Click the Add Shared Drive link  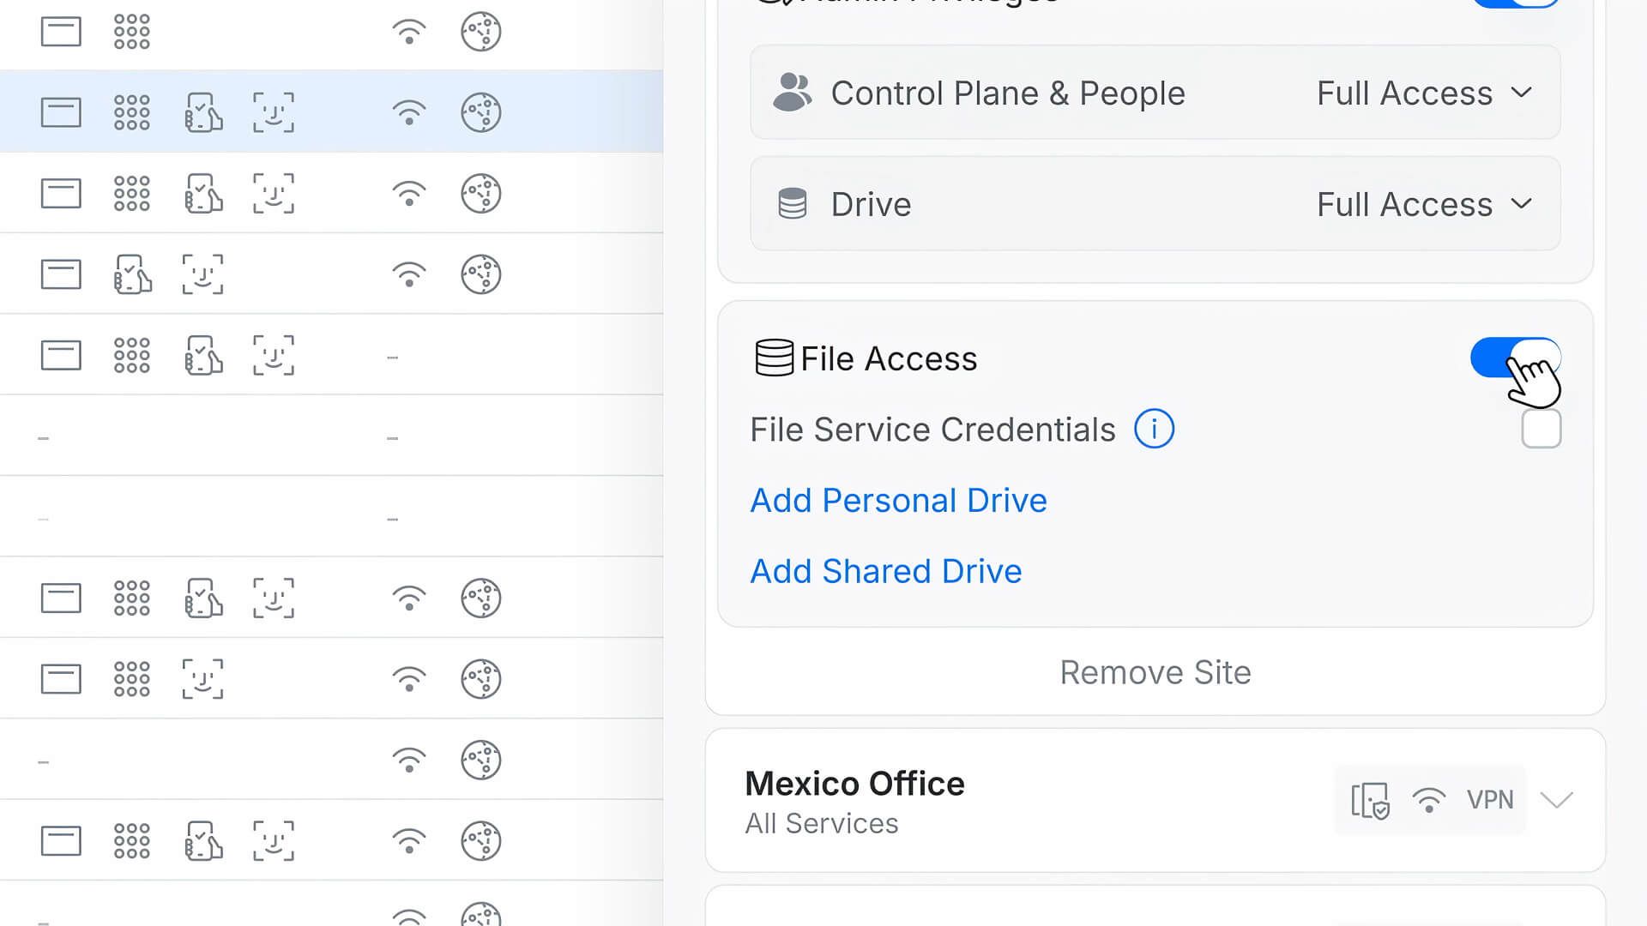point(886,571)
